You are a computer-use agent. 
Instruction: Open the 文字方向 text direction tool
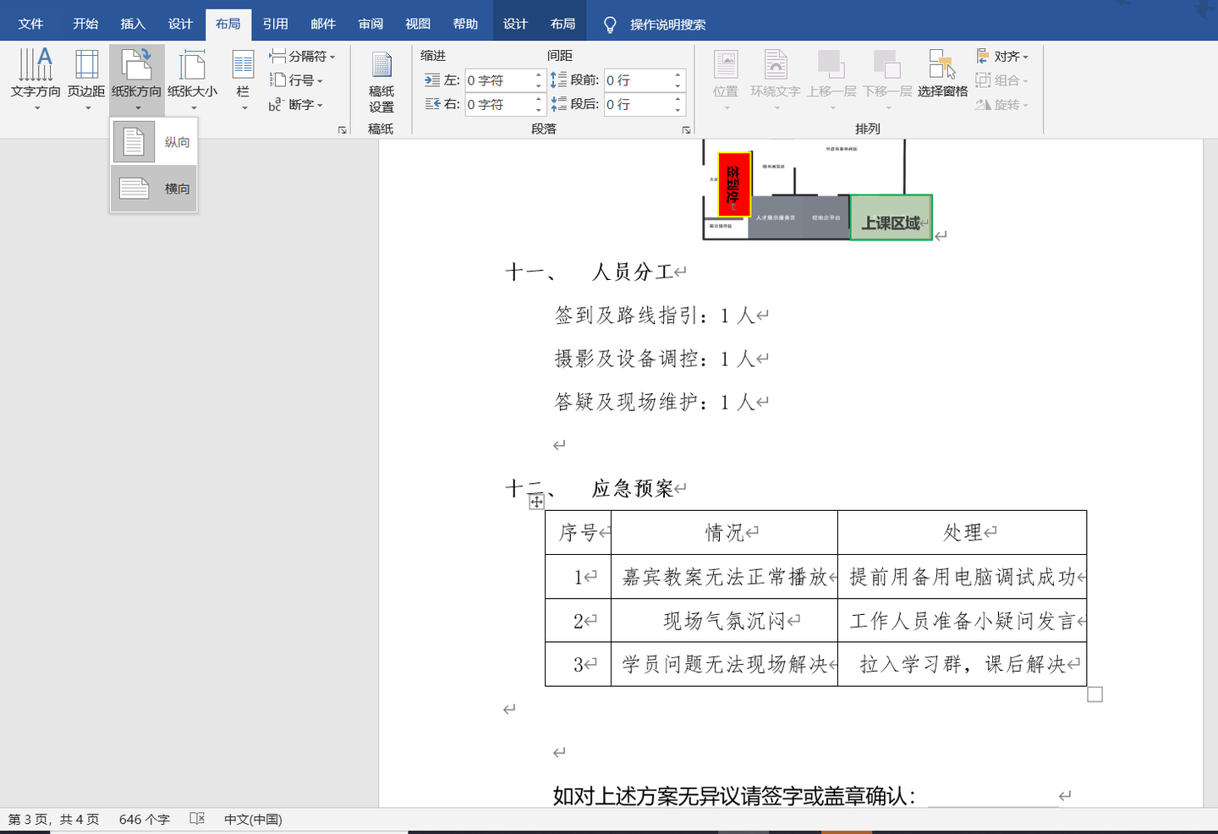point(36,80)
